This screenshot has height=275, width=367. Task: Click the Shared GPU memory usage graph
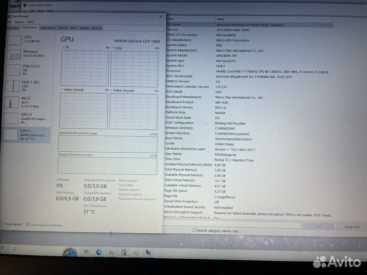coord(107,166)
